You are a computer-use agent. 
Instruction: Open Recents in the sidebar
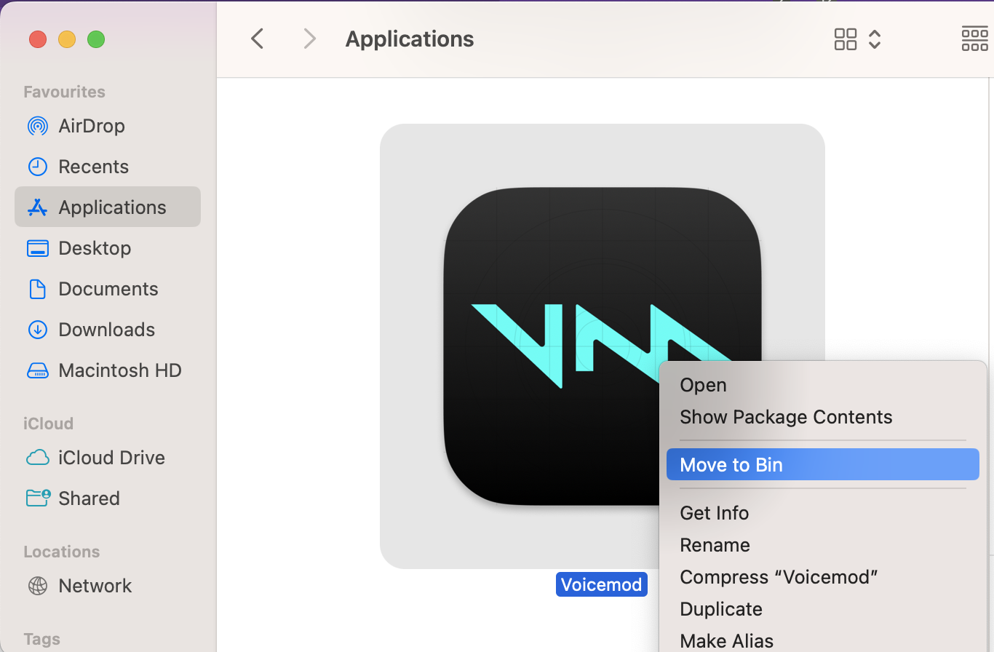[x=108, y=167]
